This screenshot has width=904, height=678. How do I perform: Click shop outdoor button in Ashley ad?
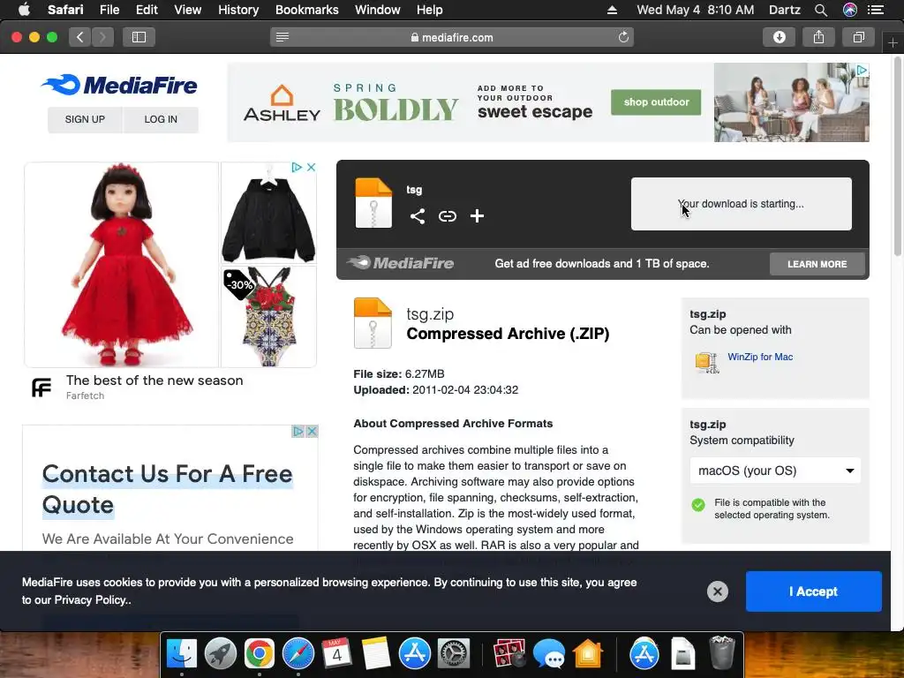(x=656, y=102)
